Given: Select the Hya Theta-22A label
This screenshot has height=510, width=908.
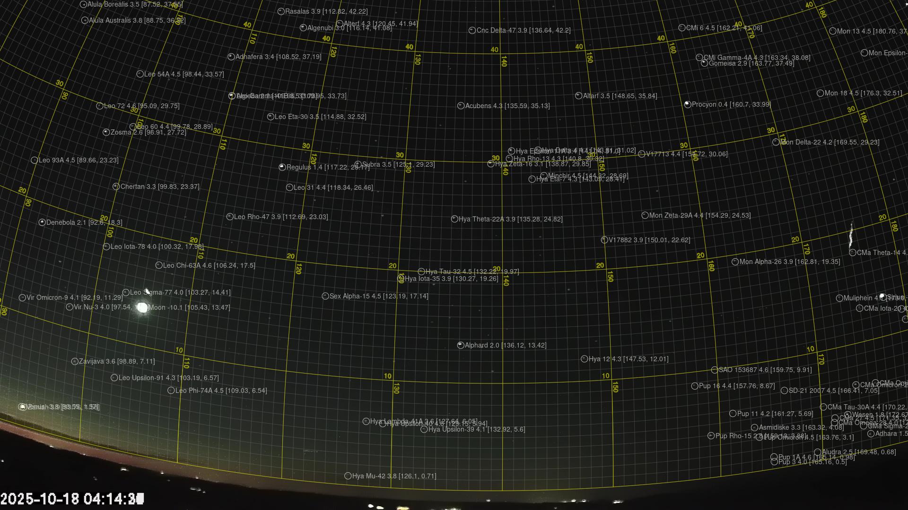Looking at the screenshot, I should [x=510, y=219].
